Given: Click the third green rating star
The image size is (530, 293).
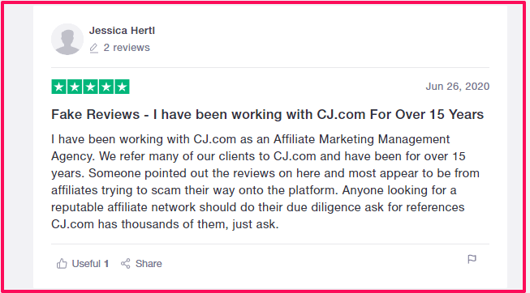Looking at the screenshot, I should point(90,87).
